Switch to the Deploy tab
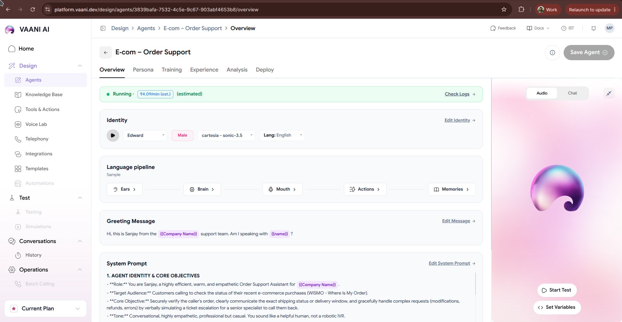622x322 pixels. (265, 70)
